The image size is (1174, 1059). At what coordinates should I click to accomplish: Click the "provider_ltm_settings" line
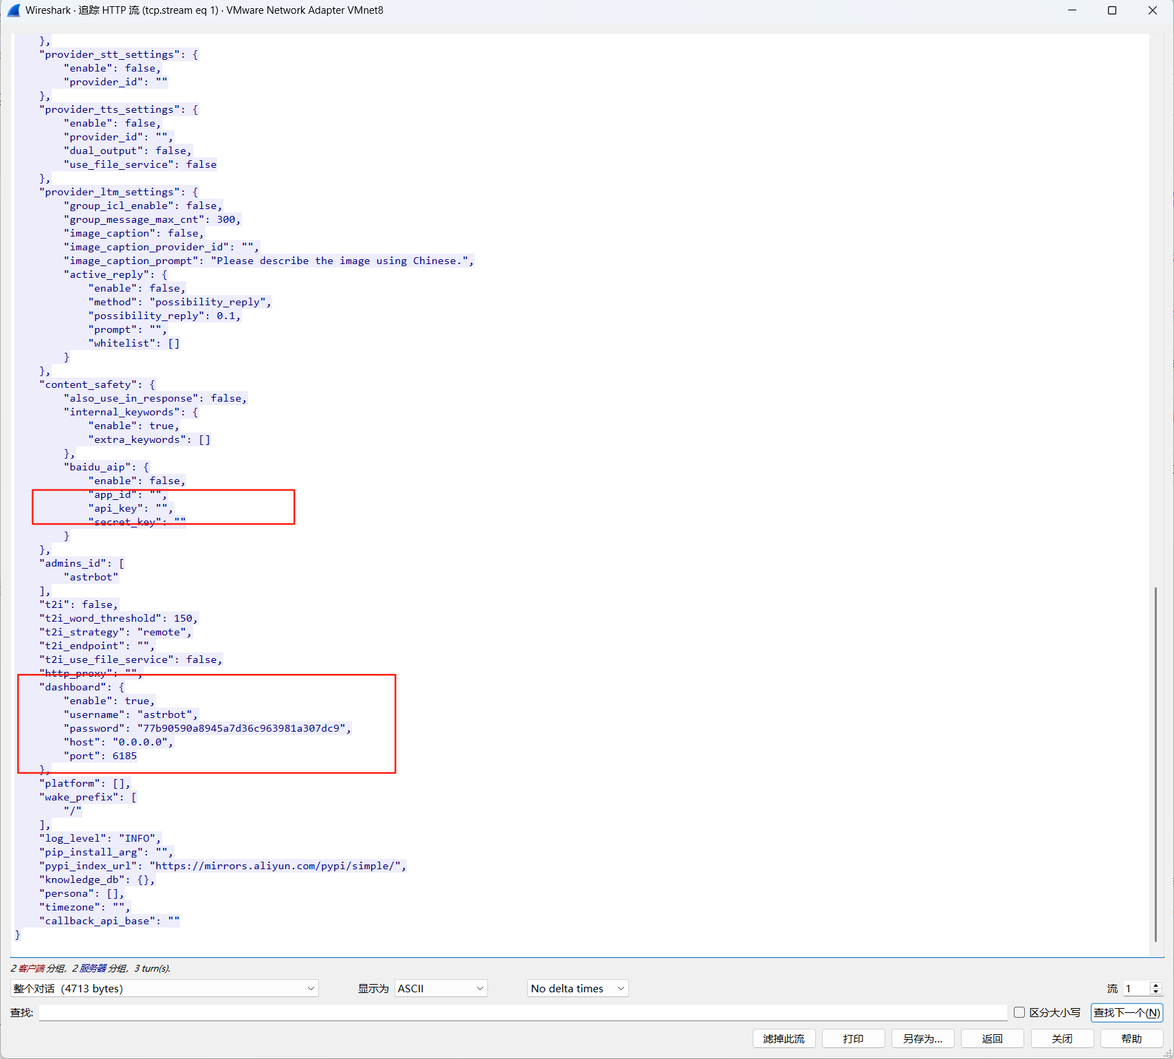tap(119, 192)
